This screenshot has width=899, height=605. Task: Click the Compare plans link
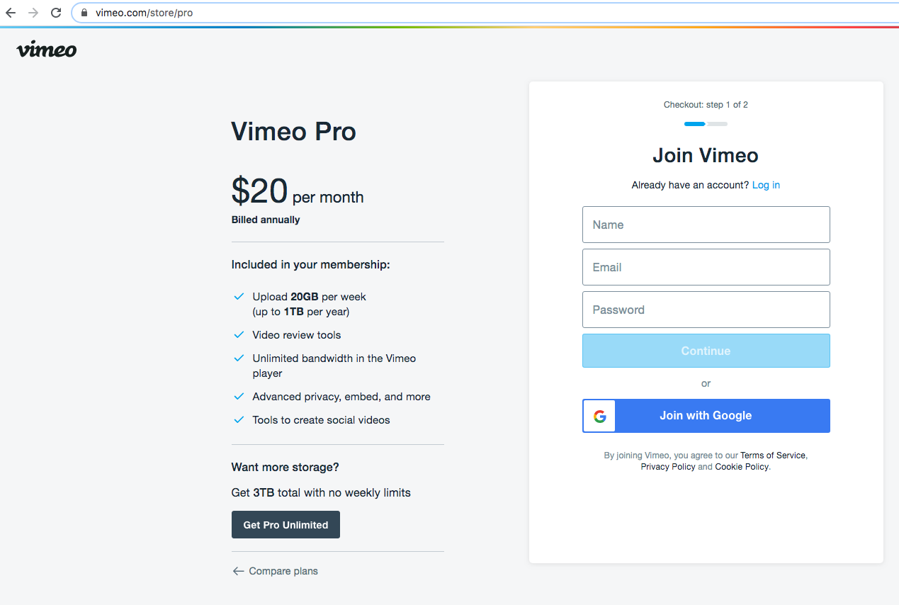[x=283, y=571]
